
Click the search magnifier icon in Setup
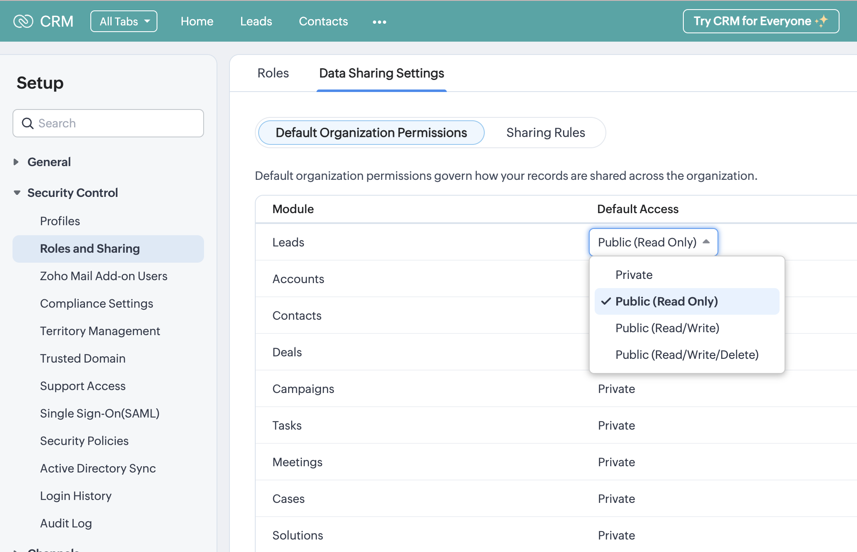coord(27,123)
